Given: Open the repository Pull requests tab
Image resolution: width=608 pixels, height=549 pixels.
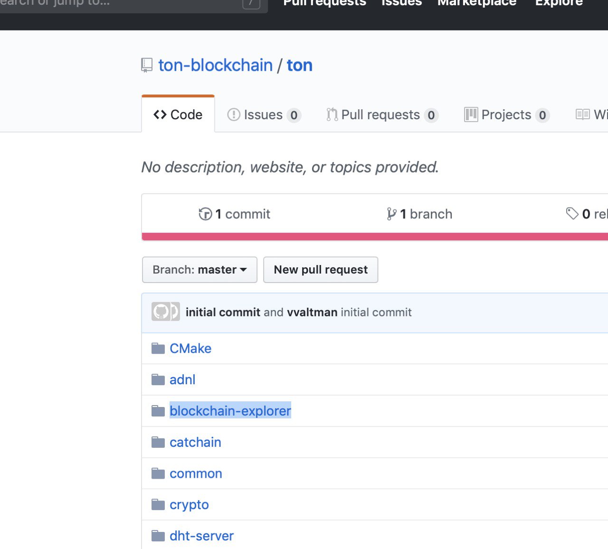Looking at the screenshot, I should [x=382, y=115].
